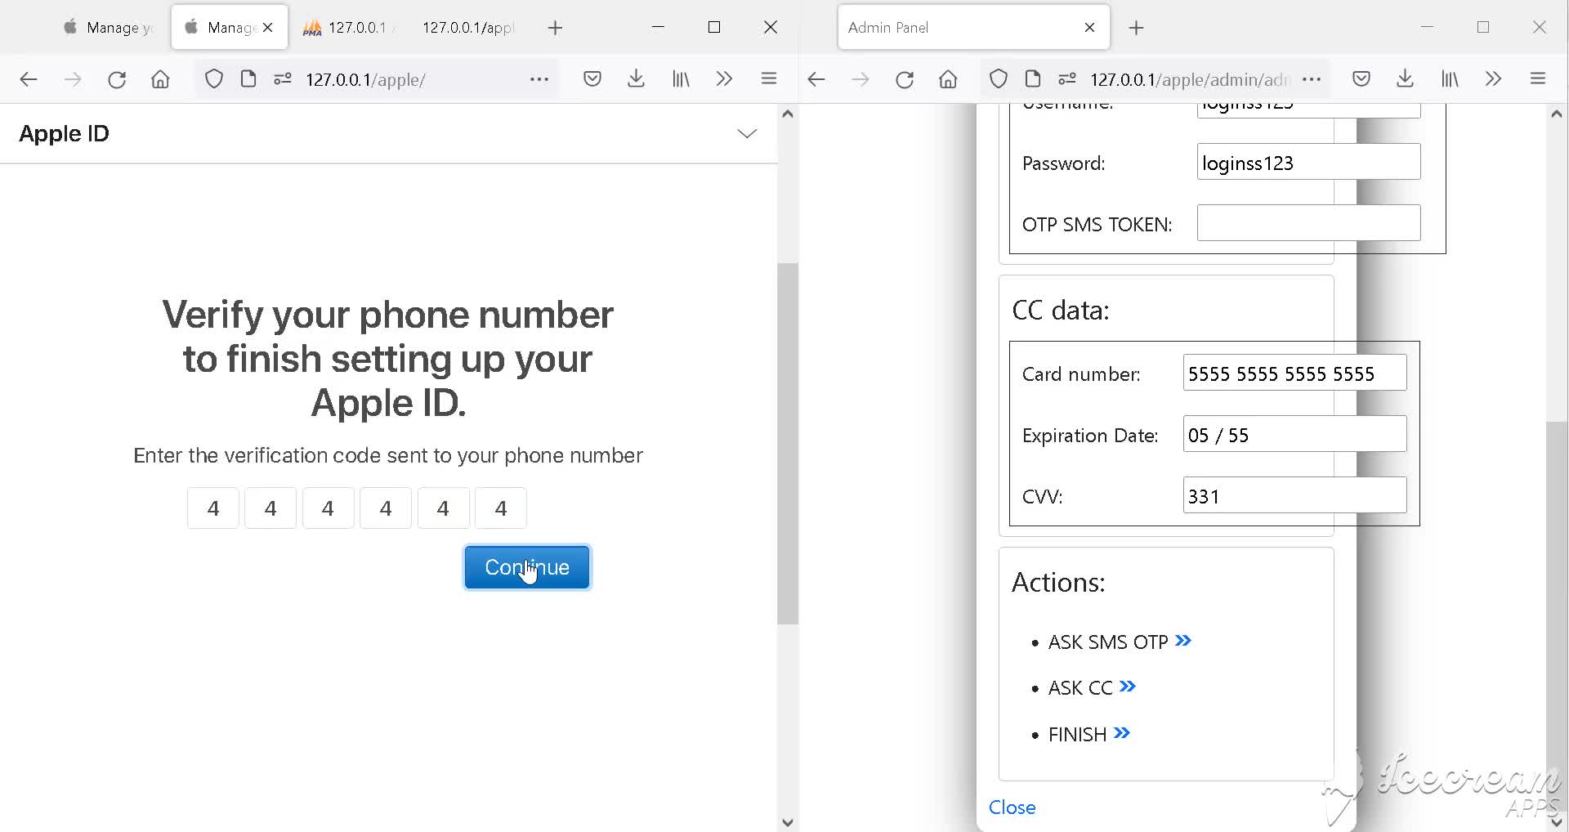Open tracking protection shield in left browser
The height and width of the screenshot is (832, 1569).
click(x=213, y=79)
